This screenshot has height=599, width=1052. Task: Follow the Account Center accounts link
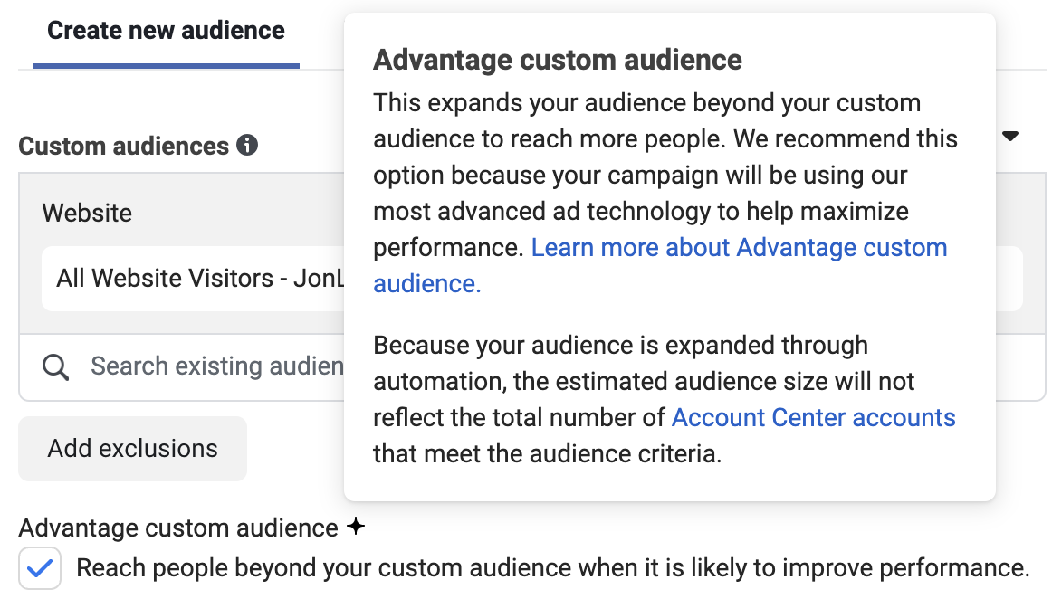(x=813, y=418)
